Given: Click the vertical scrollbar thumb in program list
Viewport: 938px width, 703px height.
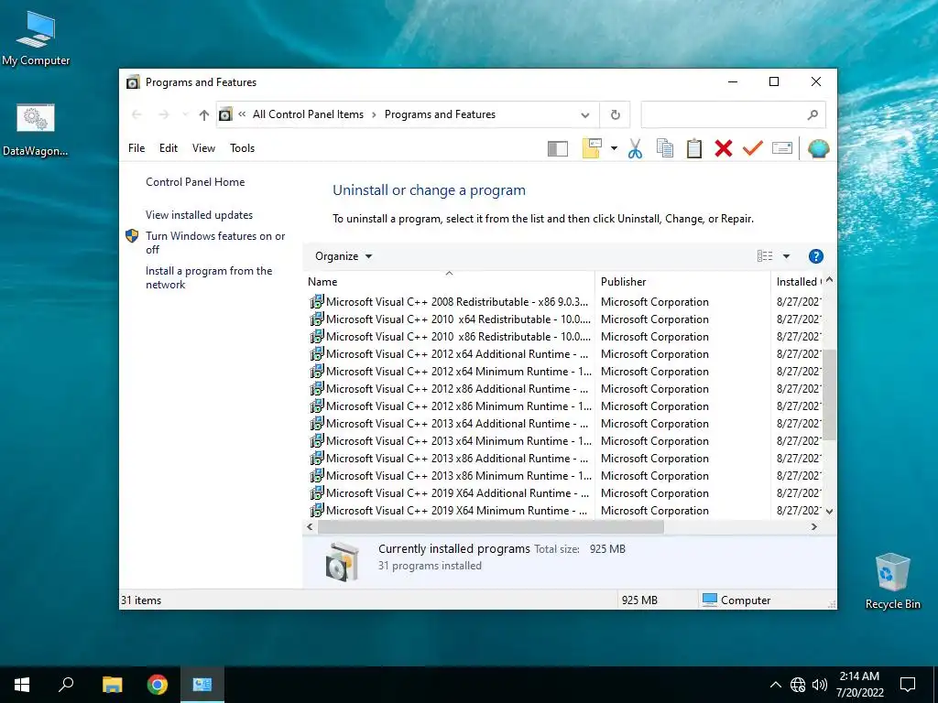Looking at the screenshot, I should 829,395.
